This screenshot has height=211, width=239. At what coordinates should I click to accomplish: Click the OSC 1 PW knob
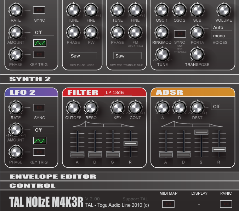coord(91,32)
